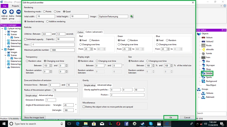Switch to the Projects ribbon tab
Screen dimensions: 227x127
(x=15, y=6)
